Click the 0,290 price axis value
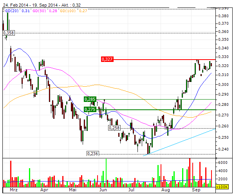235x196 pixels. click(224, 94)
